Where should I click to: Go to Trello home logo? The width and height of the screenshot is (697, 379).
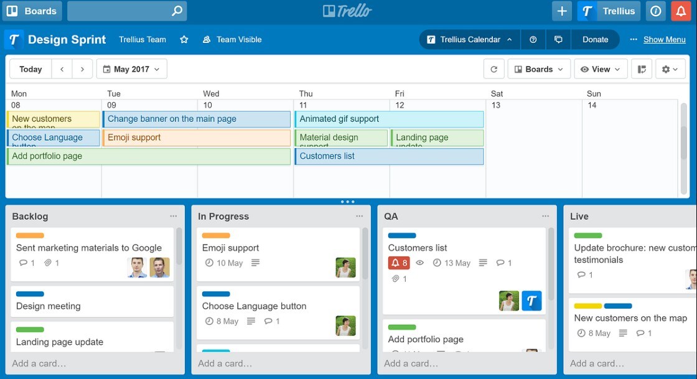[x=347, y=11]
